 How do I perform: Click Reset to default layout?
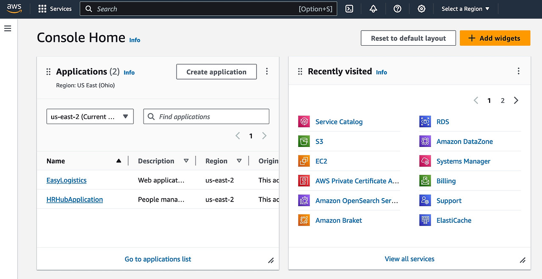tap(408, 38)
